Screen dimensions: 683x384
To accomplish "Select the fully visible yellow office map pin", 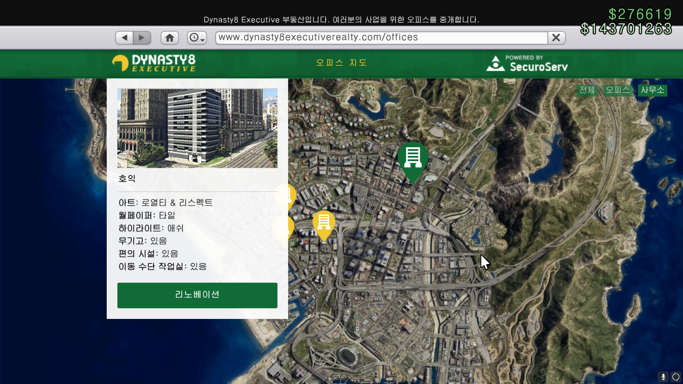I will [323, 223].
